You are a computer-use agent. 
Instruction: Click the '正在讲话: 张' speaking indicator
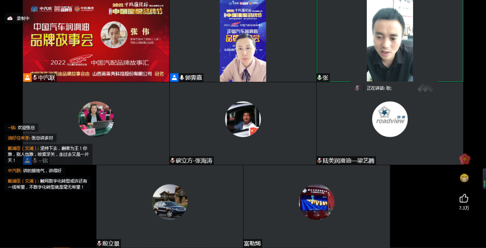tap(379, 88)
